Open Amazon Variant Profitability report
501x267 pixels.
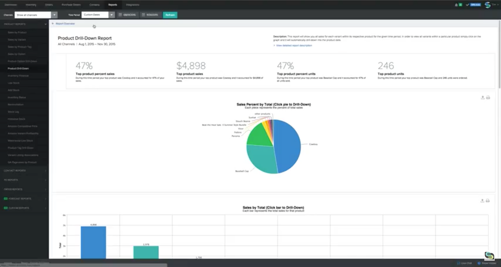(x=23, y=133)
